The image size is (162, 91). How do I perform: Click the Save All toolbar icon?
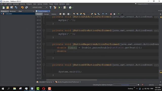16,8
